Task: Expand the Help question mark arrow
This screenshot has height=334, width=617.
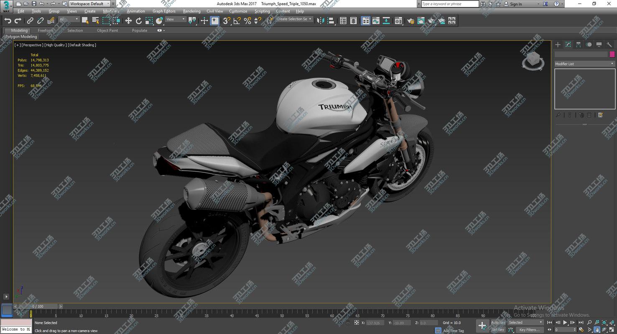Action: click(563, 4)
